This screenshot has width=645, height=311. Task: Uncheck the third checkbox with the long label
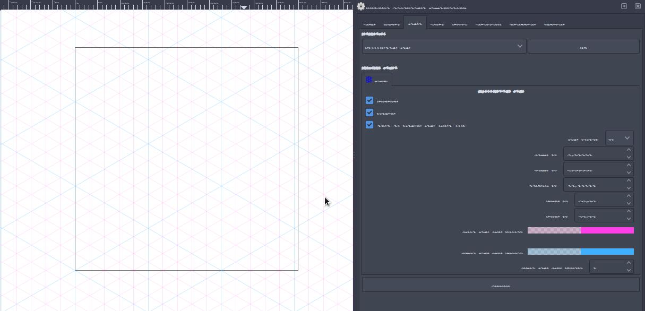[x=369, y=125]
